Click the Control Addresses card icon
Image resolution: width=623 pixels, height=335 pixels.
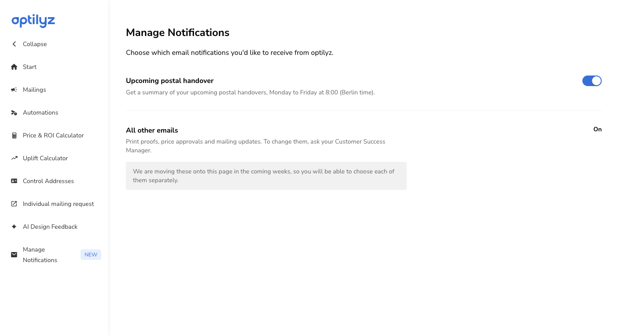click(14, 181)
